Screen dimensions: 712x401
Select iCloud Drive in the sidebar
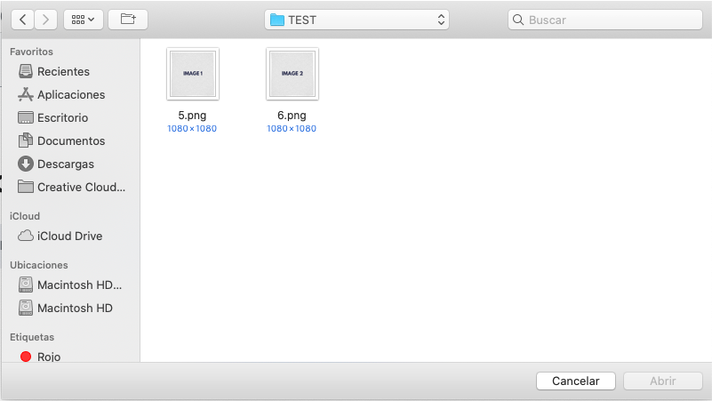click(x=69, y=236)
